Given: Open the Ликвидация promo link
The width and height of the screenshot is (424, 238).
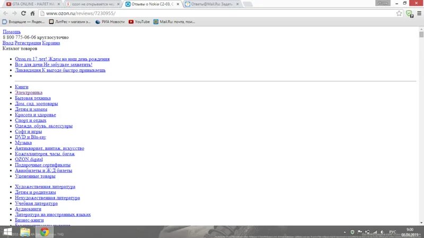Looking at the screenshot, I should [x=60, y=70].
